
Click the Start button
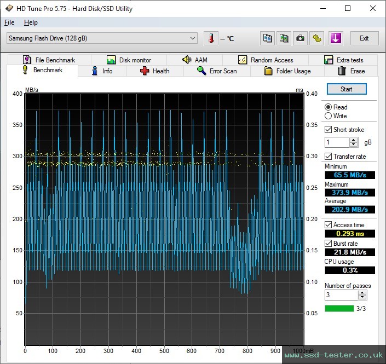(x=347, y=89)
